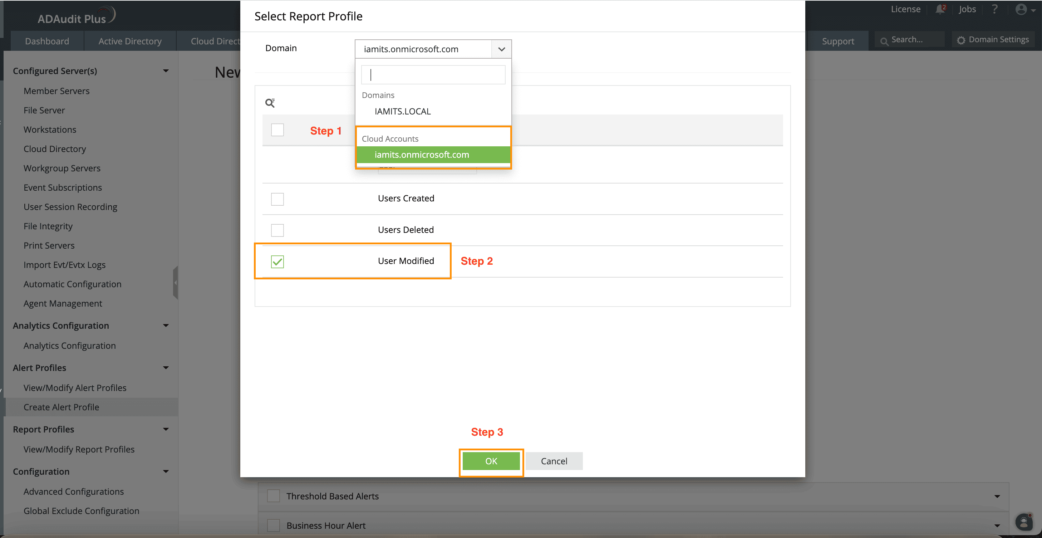
Task: Switch to the Dashboard tab
Action: click(x=47, y=41)
